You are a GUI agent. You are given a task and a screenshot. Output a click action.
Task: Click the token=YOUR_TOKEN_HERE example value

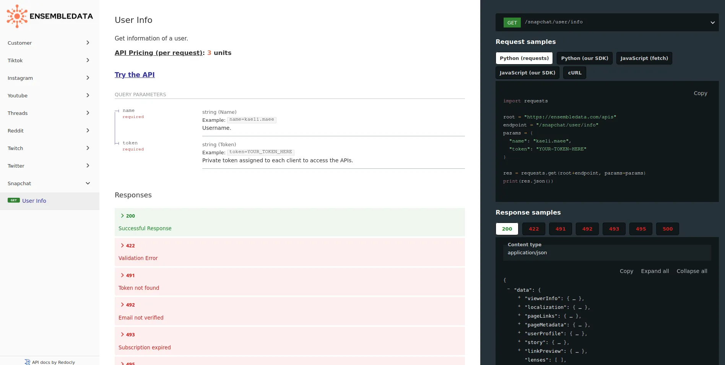pyautogui.click(x=261, y=152)
